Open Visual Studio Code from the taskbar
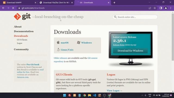This screenshot has width=174, height=98. tap(94, 95)
